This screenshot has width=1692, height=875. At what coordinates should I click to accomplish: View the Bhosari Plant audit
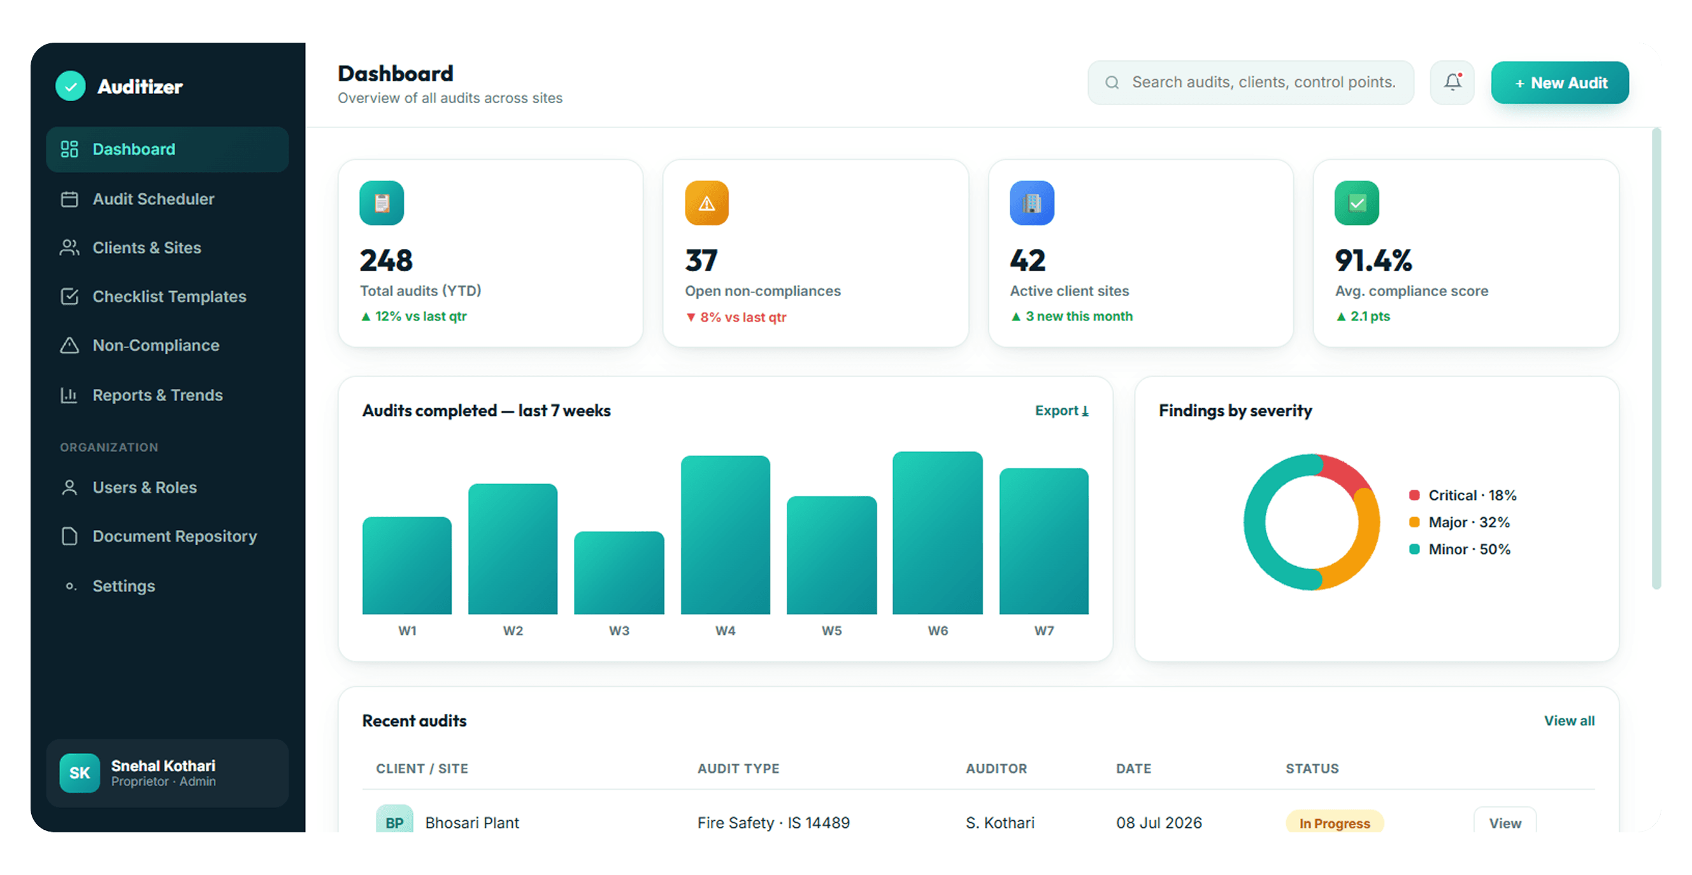pyautogui.click(x=1505, y=820)
